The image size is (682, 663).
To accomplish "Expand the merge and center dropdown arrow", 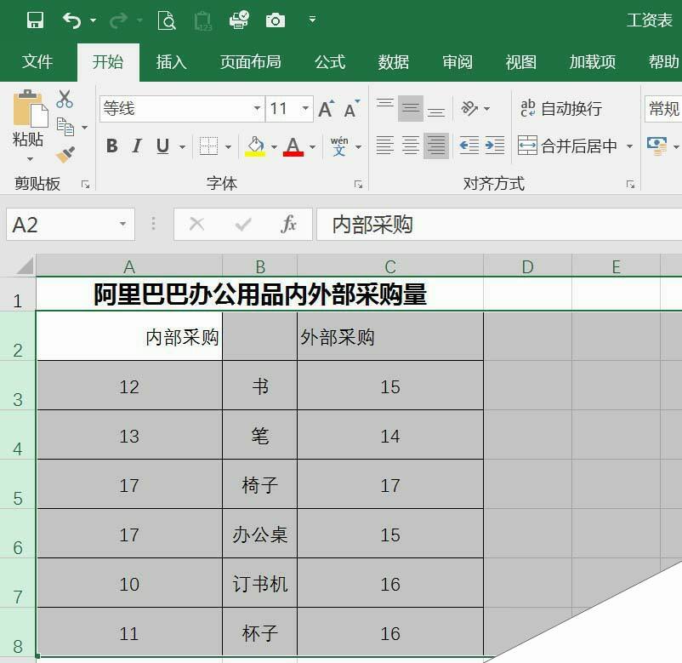I will pos(629,146).
